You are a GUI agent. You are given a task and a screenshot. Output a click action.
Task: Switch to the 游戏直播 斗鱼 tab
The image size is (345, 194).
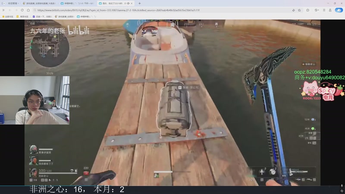pos(39,3)
